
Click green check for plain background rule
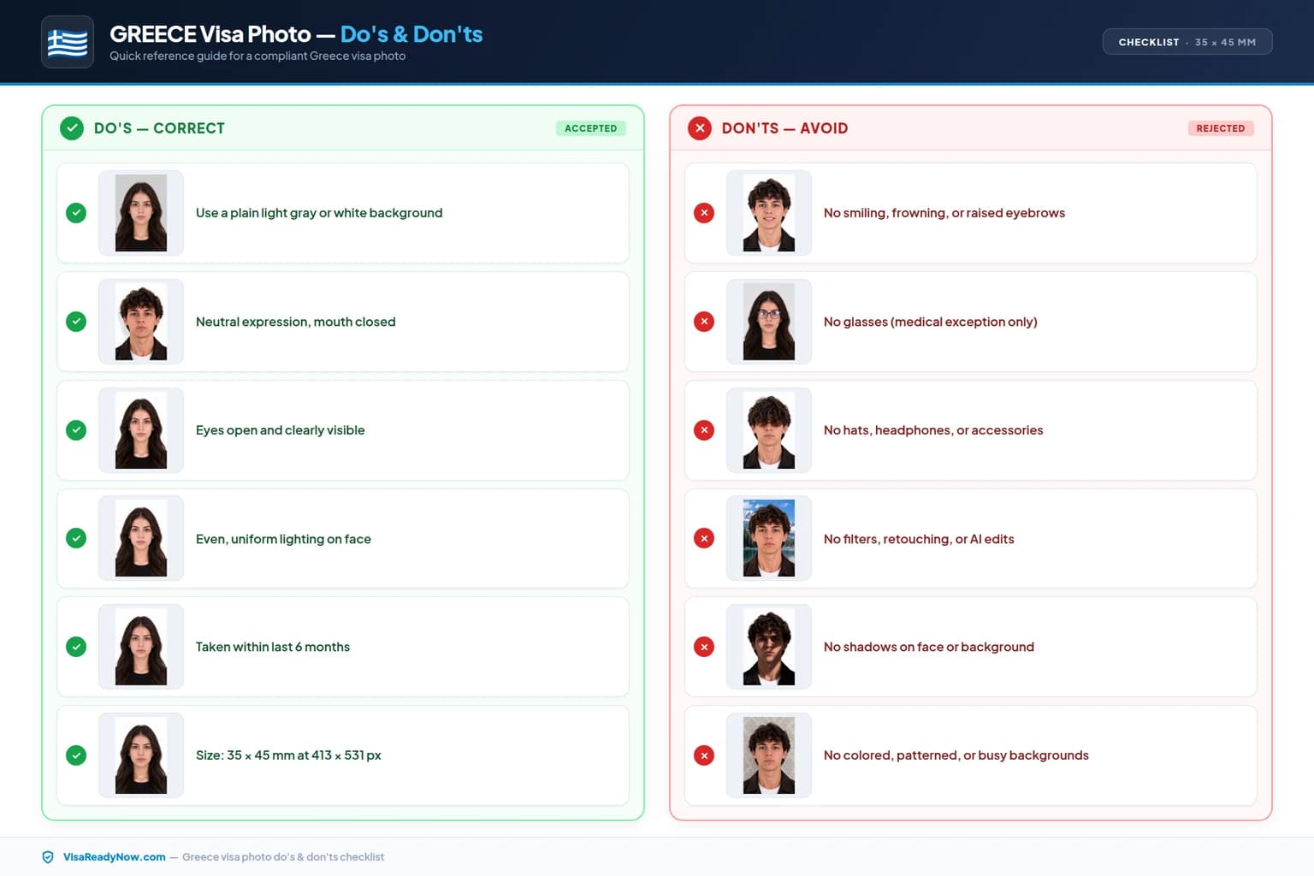[x=76, y=213]
